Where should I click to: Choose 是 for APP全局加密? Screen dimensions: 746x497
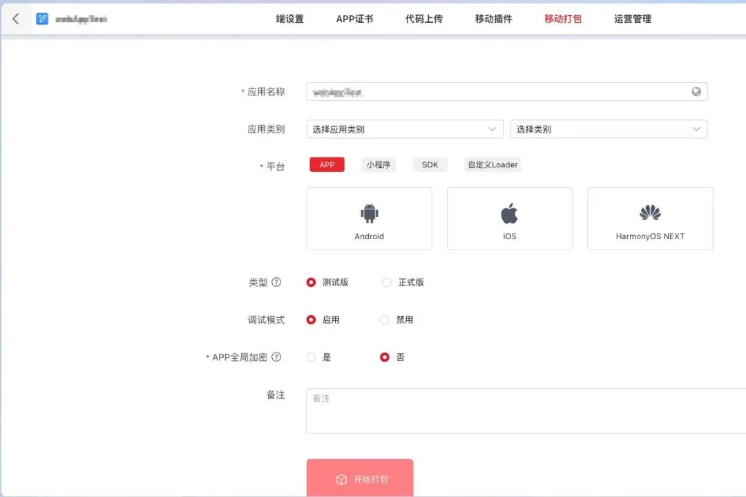click(x=311, y=357)
